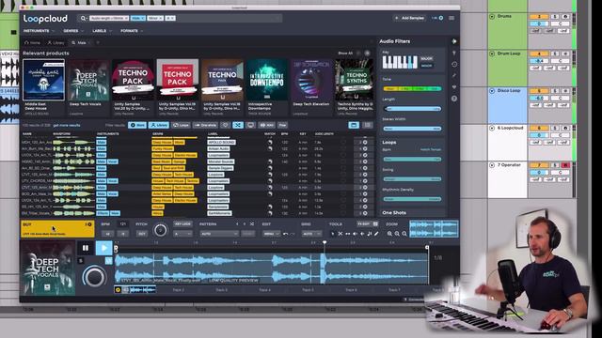Image resolution: width=602 pixels, height=338 pixels.
Task: Click the history clock sidebar icon
Action: click(454, 65)
